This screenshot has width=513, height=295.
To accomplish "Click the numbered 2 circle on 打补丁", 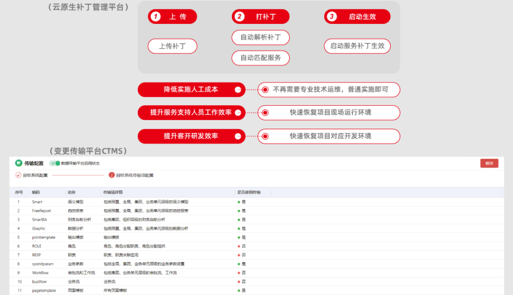I will click(240, 16).
